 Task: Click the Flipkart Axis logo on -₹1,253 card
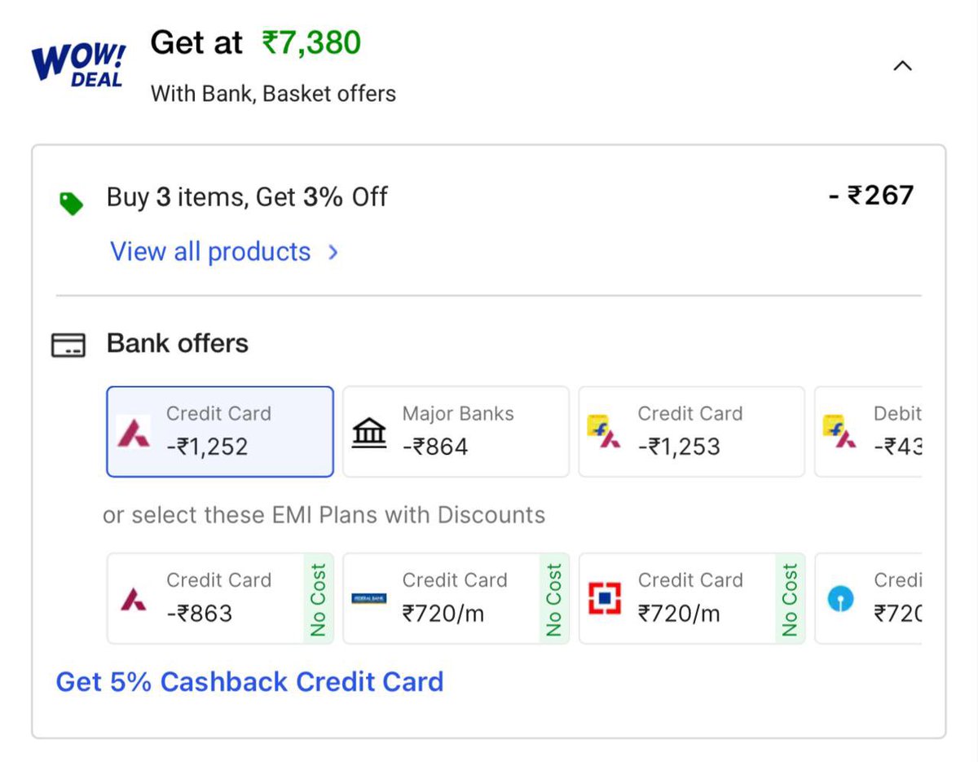tap(604, 432)
